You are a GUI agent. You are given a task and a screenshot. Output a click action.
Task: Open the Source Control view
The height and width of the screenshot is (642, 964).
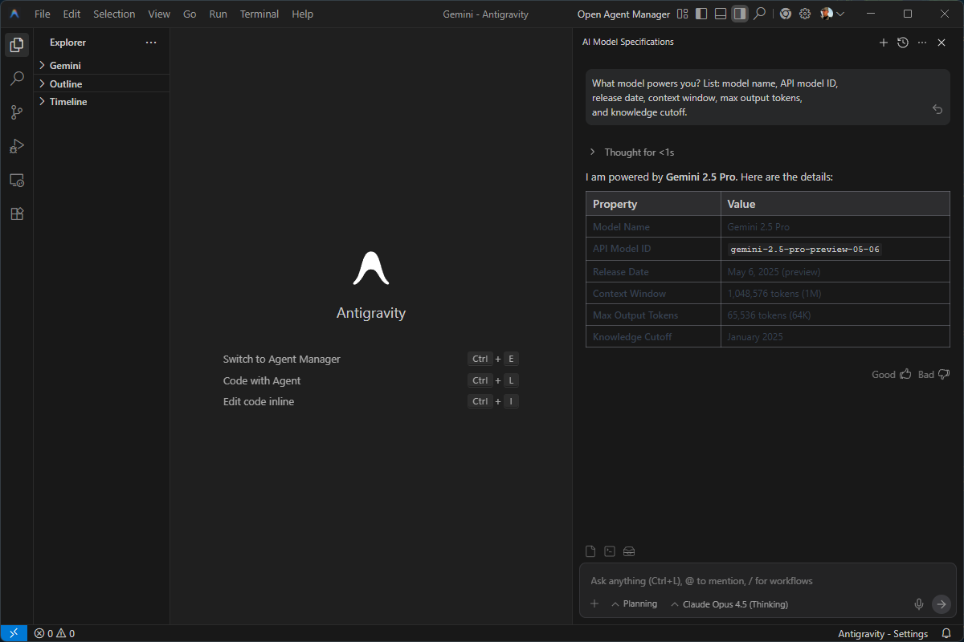pyautogui.click(x=16, y=112)
